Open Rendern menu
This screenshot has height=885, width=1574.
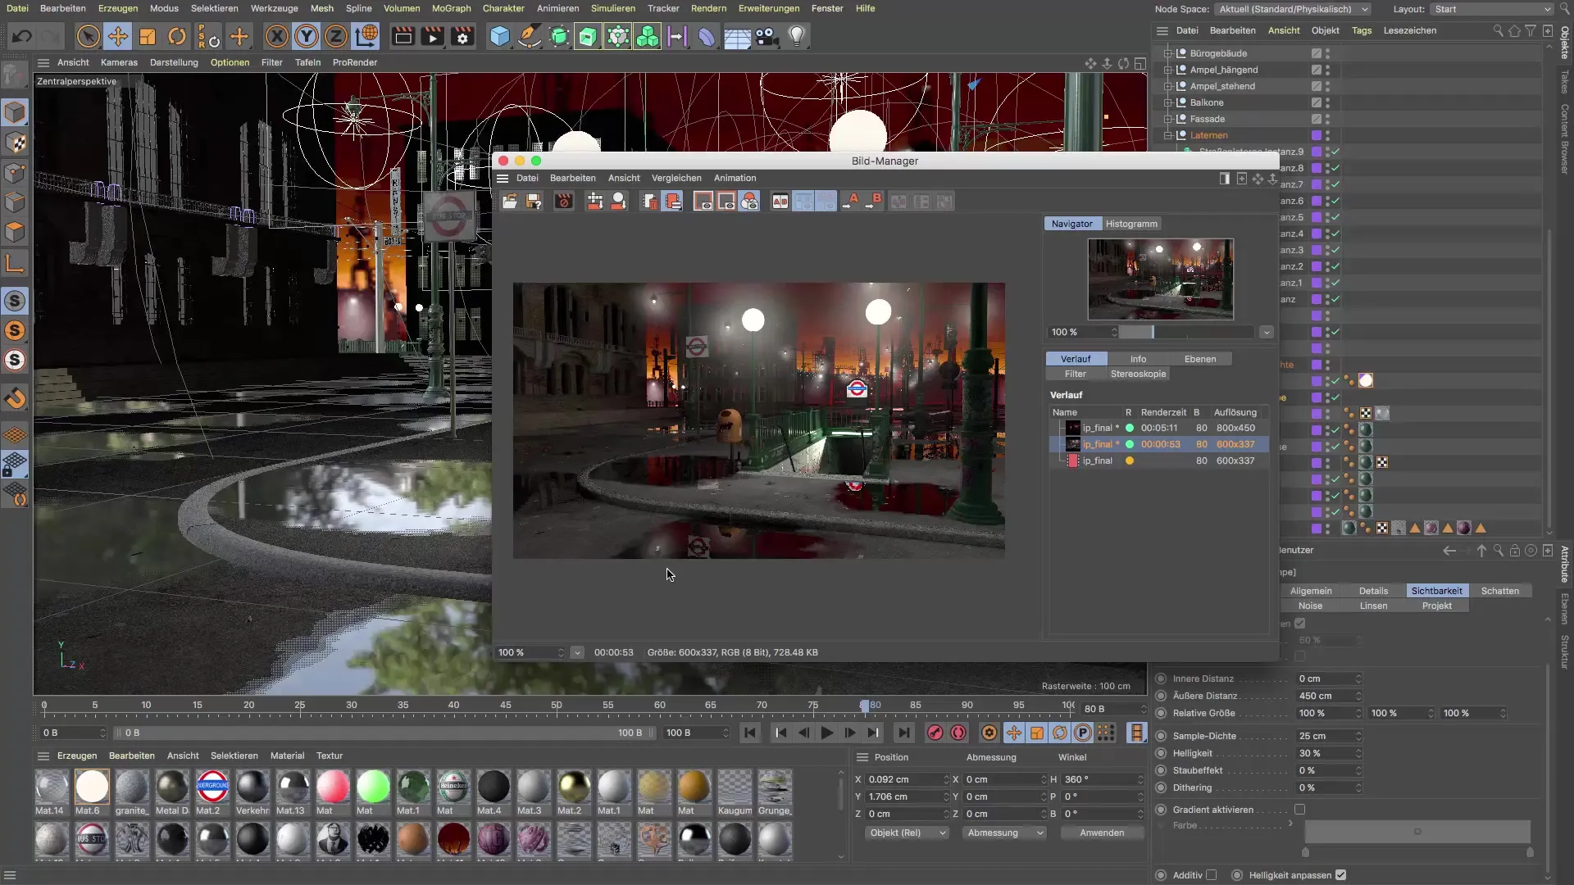708,8
